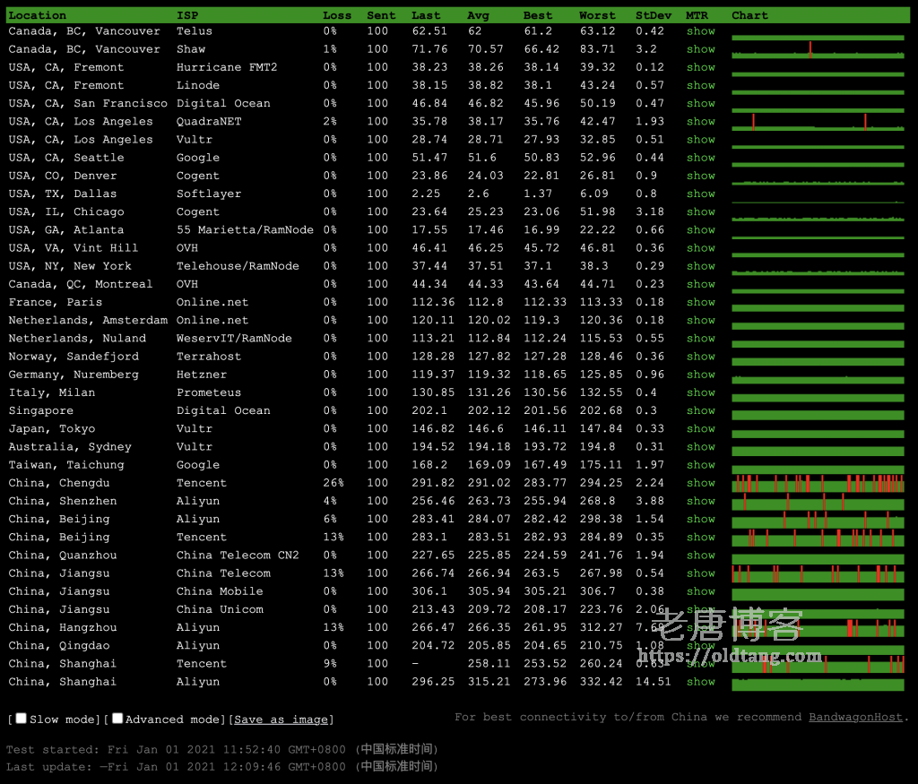
Task: Open the BandwagonHost recommendation link
Action: [857, 717]
